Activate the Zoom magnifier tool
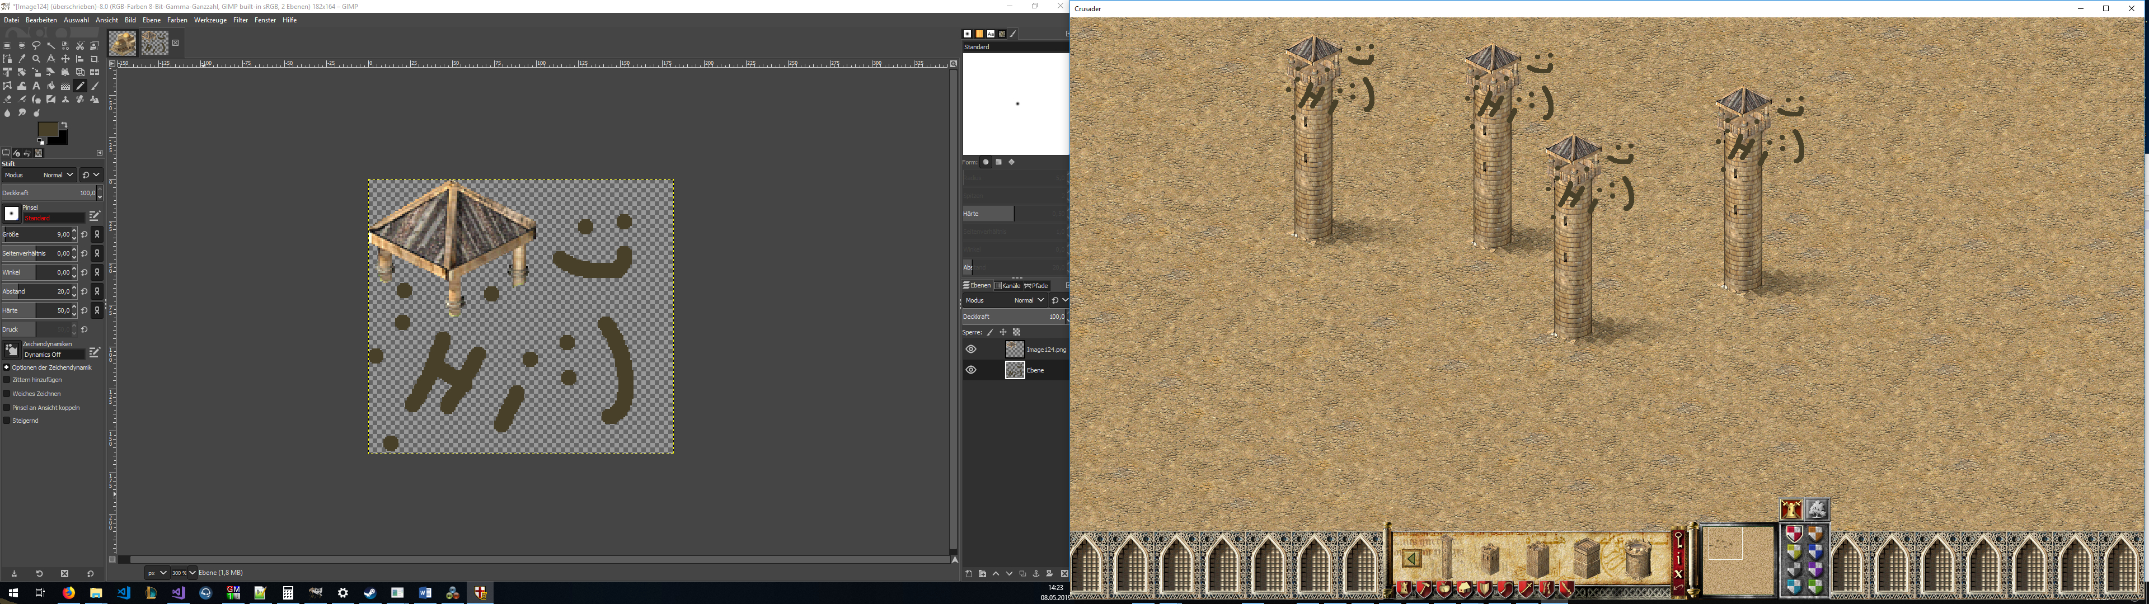Image resolution: width=2149 pixels, height=604 pixels. click(37, 59)
